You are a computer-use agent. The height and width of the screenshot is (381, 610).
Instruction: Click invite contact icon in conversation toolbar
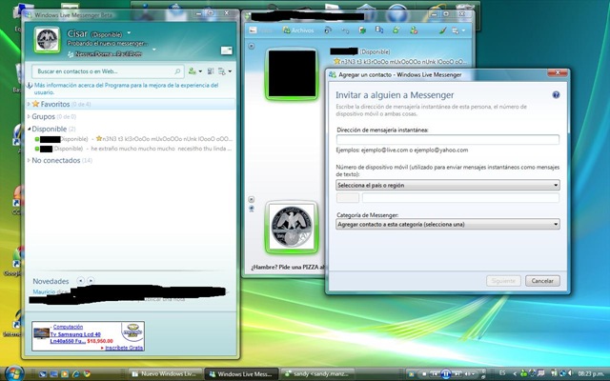click(396, 30)
